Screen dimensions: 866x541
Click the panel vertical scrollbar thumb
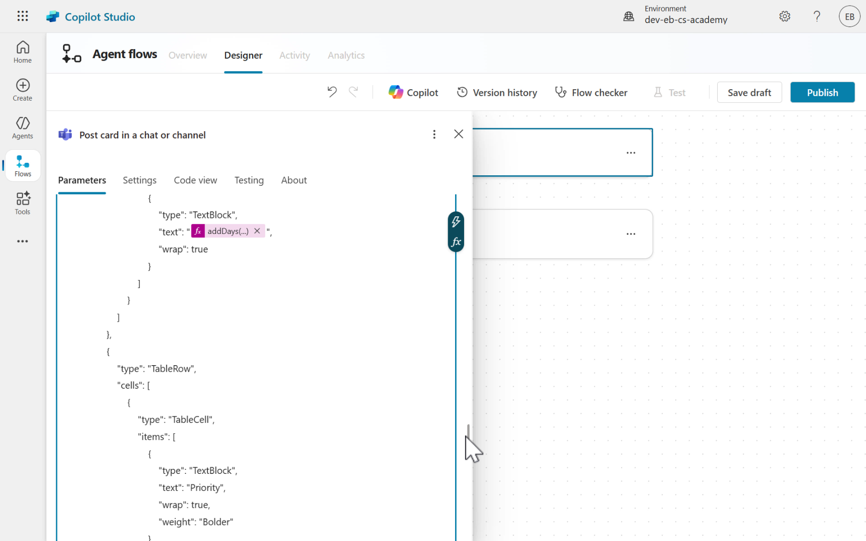tap(468, 431)
